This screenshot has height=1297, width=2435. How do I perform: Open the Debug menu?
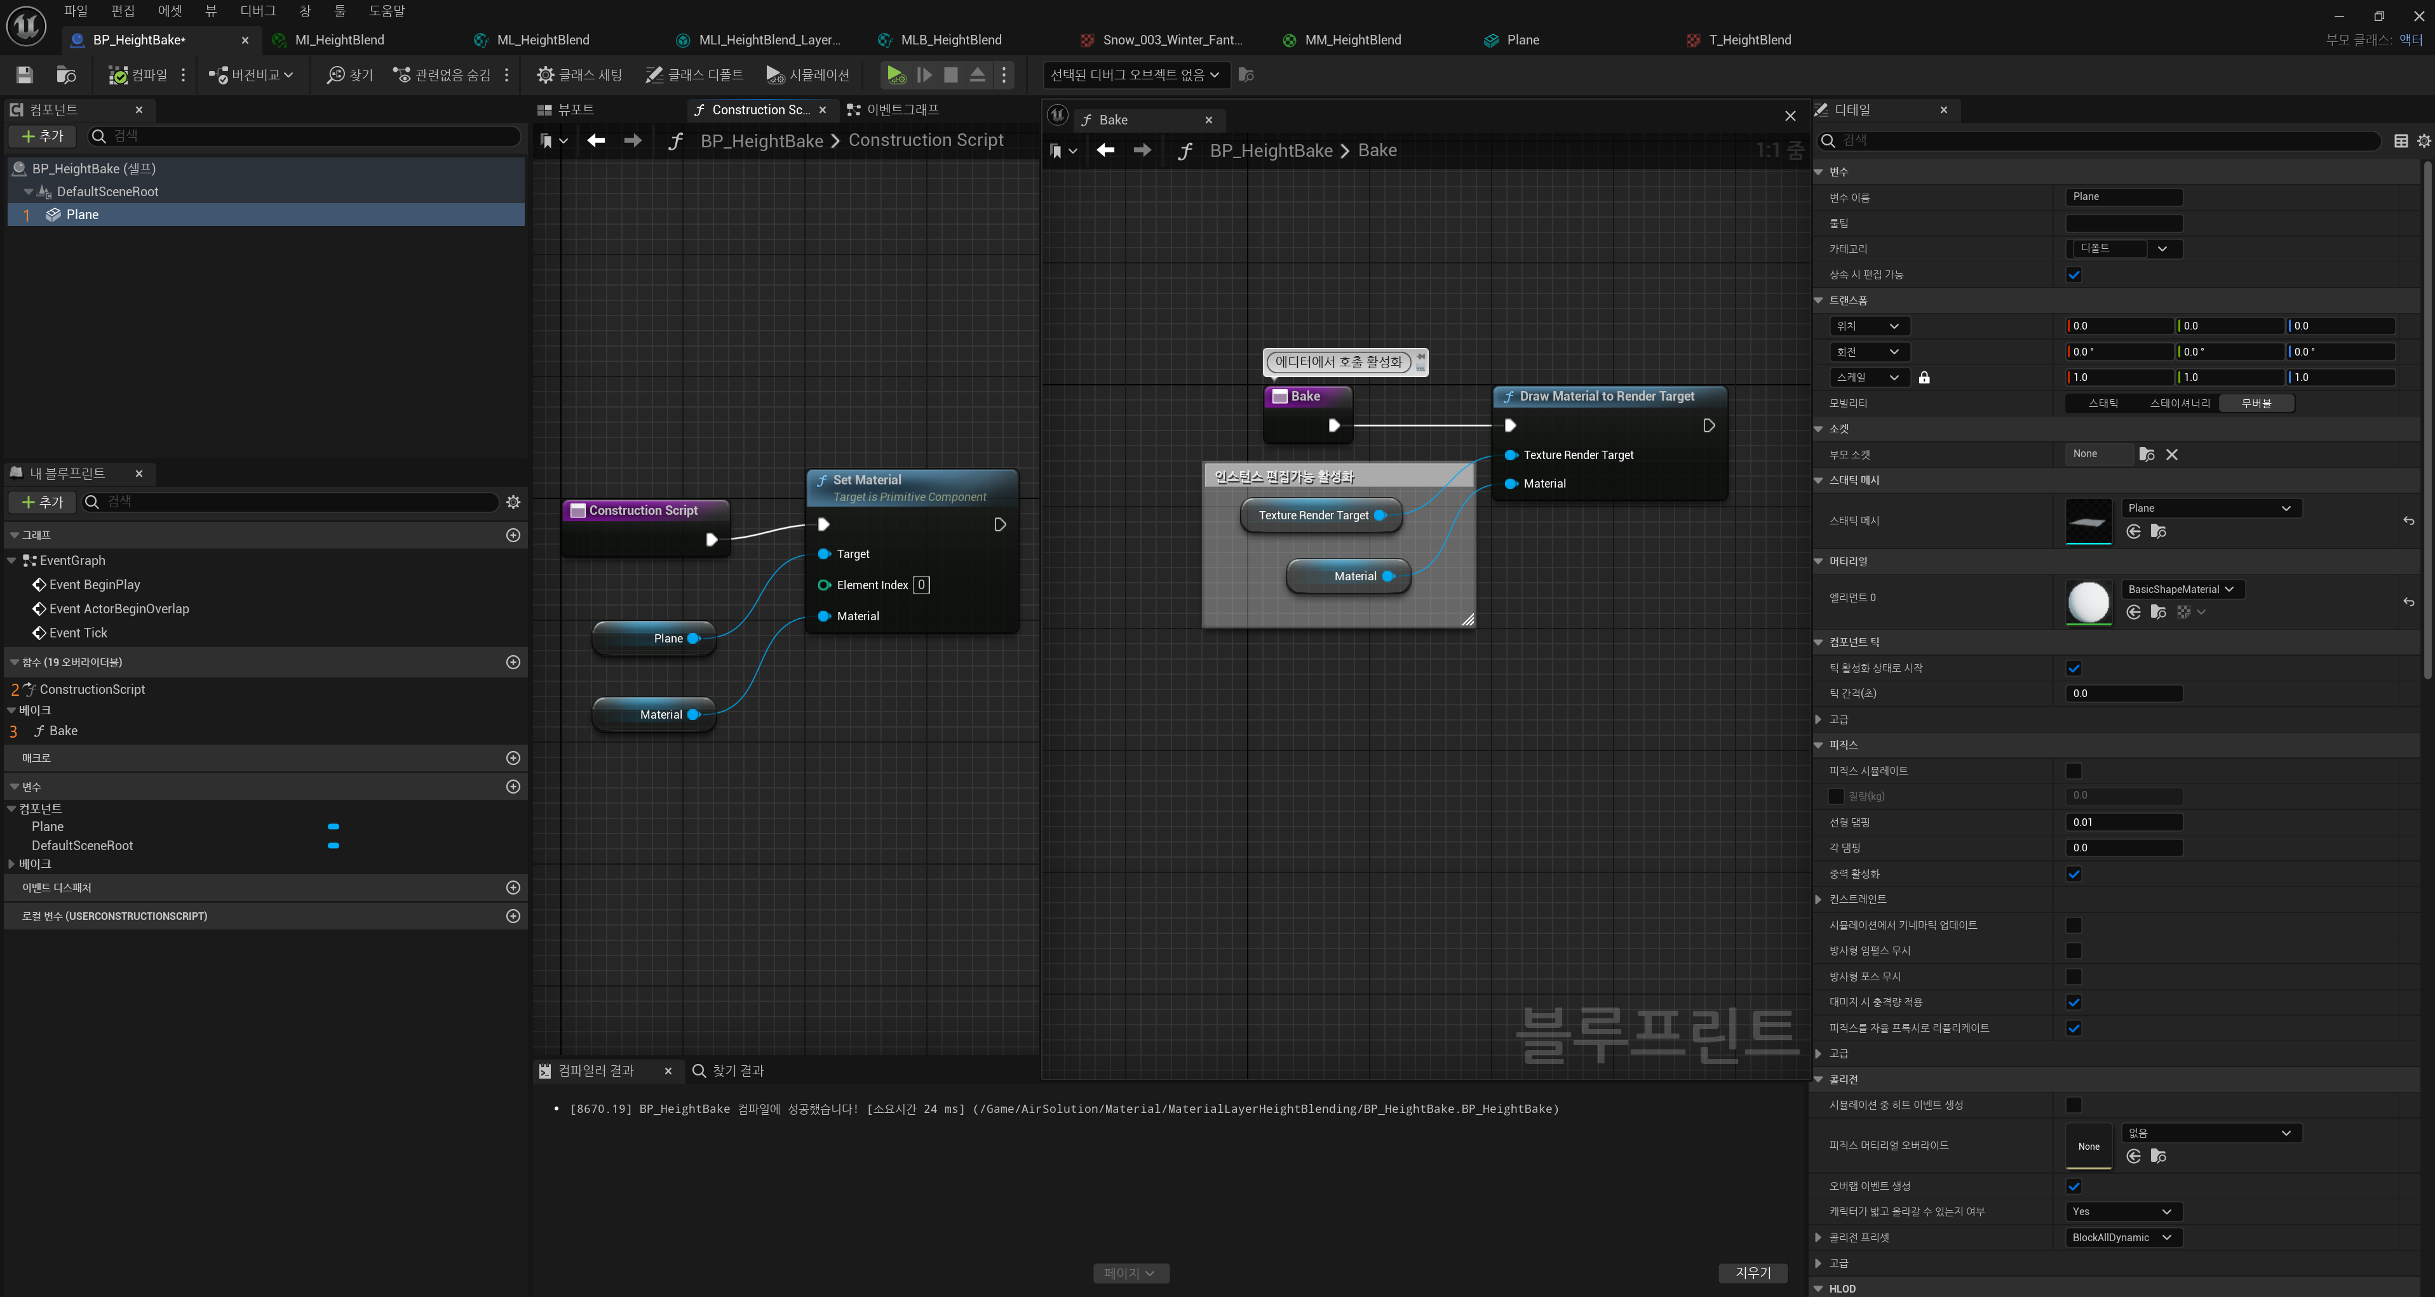(x=257, y=10)
